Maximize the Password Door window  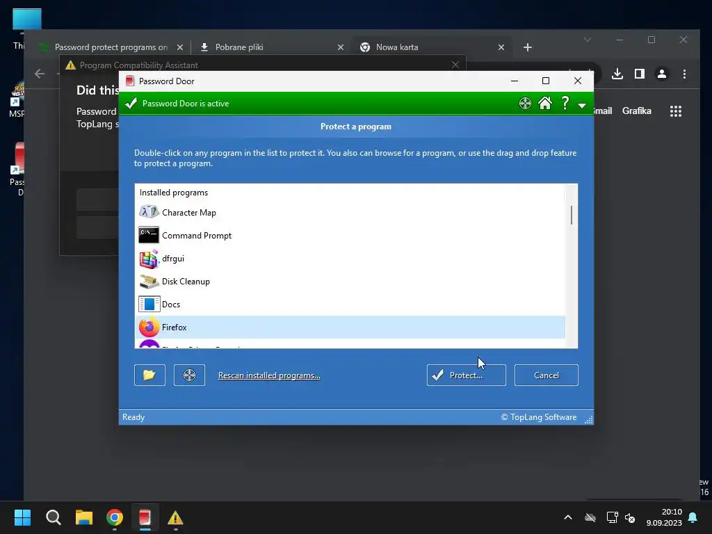546,81
